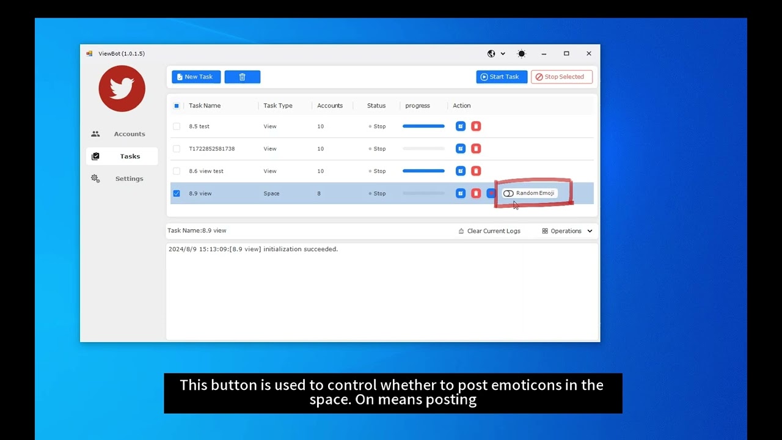The width and height of the screenshot is (782, 440).
Task: Click the progress column header
Action: 417,106
